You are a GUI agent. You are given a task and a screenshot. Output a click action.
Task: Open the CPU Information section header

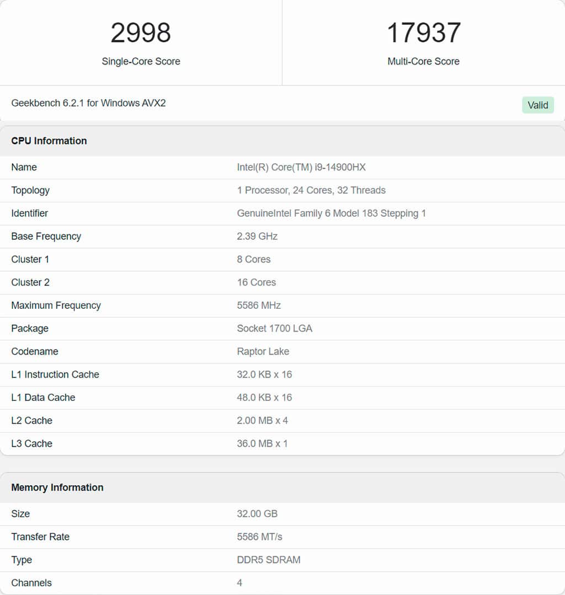pyautogui.click(x=49, y=141)
